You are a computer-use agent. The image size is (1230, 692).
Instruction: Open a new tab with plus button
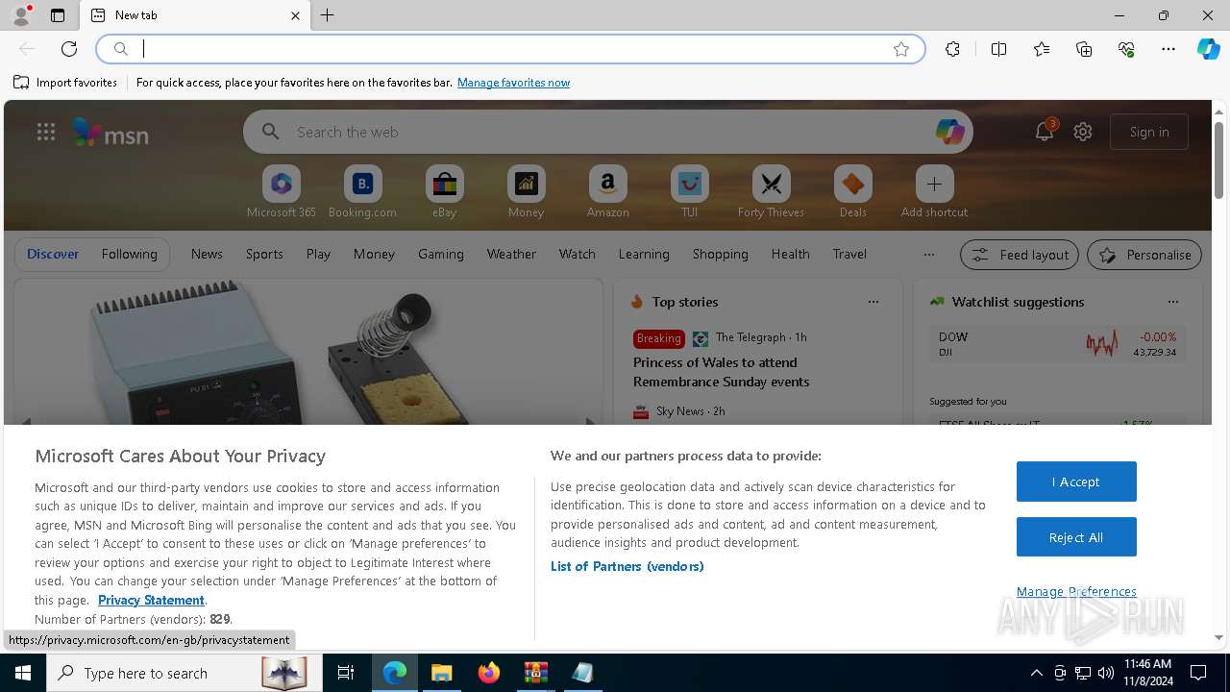click(328, 15)
